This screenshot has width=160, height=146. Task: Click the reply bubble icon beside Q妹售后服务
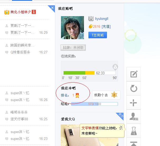click(x=7, y=52)
